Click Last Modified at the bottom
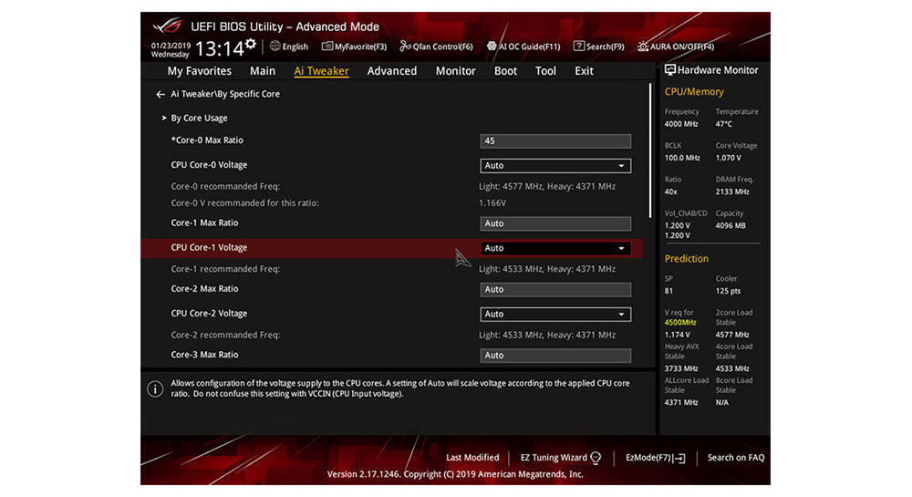This screenshot has width=912, height=497. tap(472, 458)
